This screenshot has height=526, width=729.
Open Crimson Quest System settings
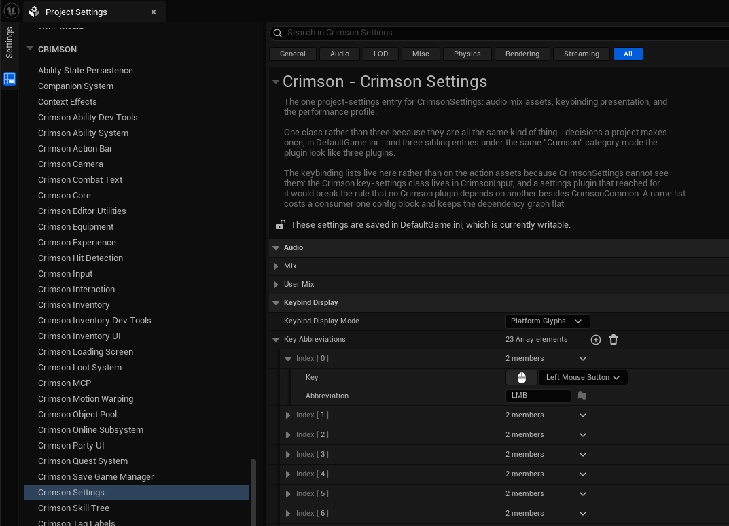tap(83, 461)
